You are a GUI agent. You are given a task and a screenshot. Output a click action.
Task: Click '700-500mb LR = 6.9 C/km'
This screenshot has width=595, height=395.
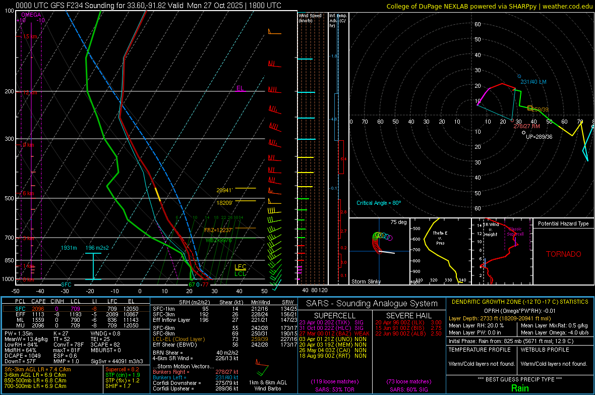[x=35, y=386]
